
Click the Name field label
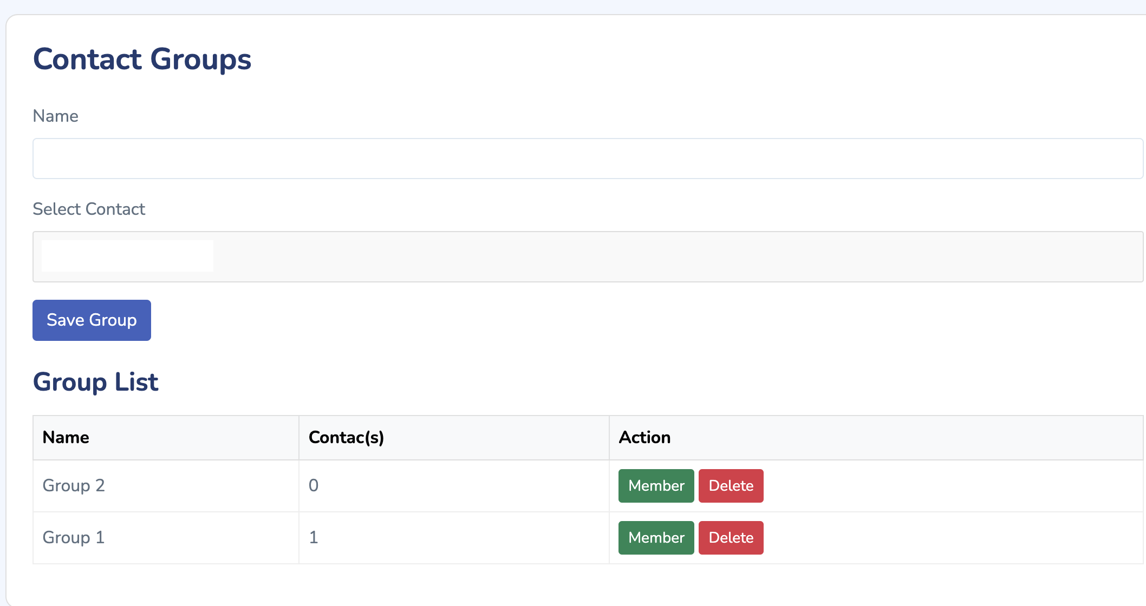[x=55, y=116]
